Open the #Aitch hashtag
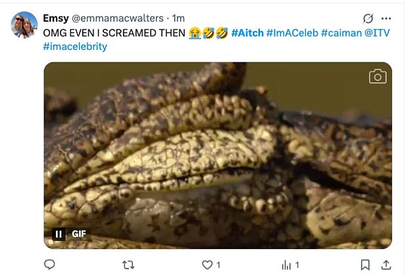The image size is (417, 274). 247,32
